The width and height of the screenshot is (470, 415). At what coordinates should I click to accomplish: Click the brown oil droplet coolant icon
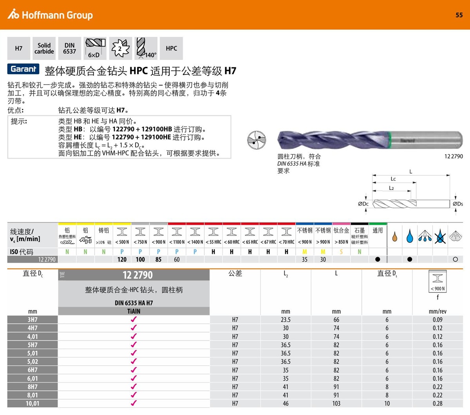395,236
